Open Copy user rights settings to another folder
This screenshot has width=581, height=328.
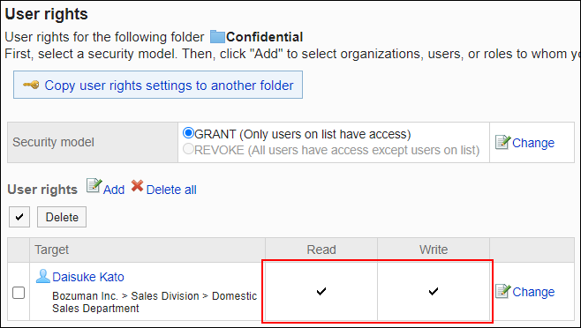169,86
